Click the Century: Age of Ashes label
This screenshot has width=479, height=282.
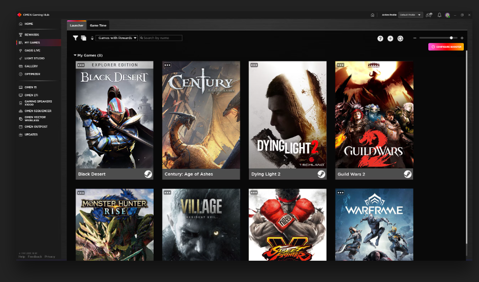coord(189,174)
